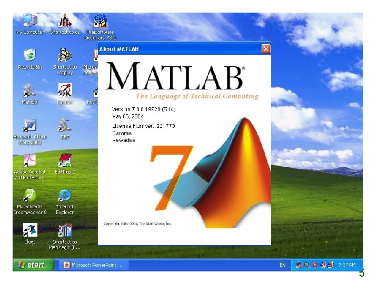Open the Recycle Bin
The image size is (379, 284).
[30, 59]
